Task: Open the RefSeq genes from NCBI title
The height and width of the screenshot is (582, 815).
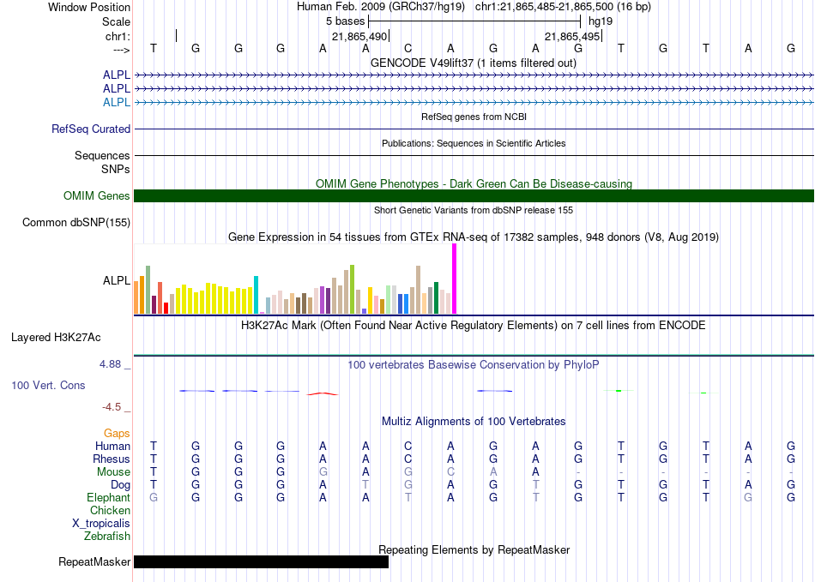Action: pos(474,117)
